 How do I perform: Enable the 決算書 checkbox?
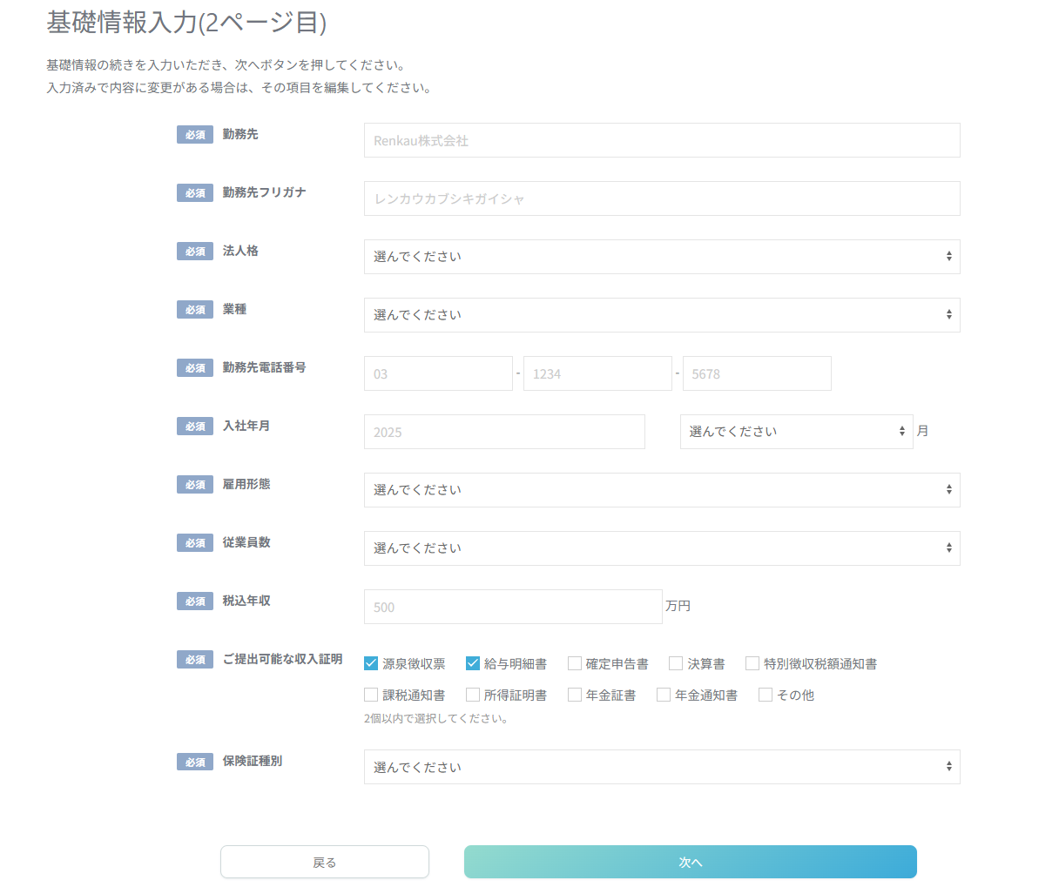676,662
